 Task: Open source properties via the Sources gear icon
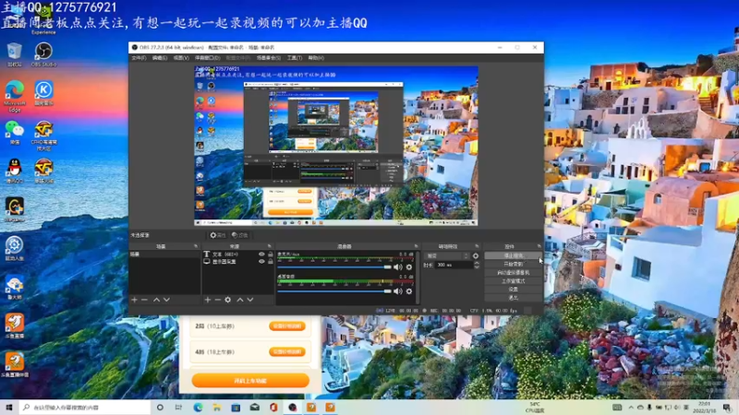click(228, 300)
